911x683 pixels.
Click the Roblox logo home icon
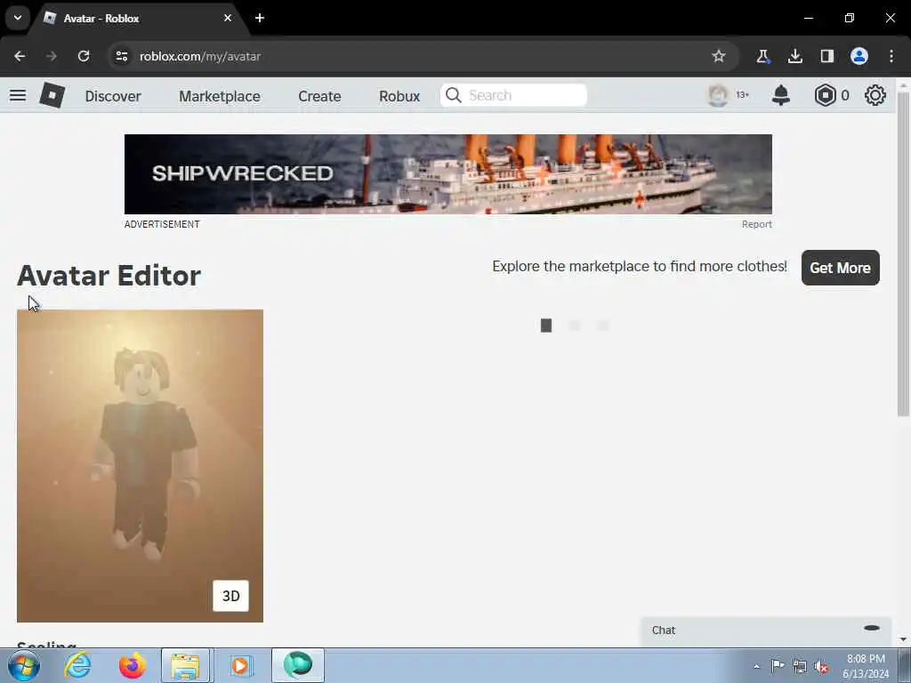52,95
